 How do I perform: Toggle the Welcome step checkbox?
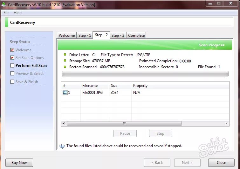click(12, 50)
